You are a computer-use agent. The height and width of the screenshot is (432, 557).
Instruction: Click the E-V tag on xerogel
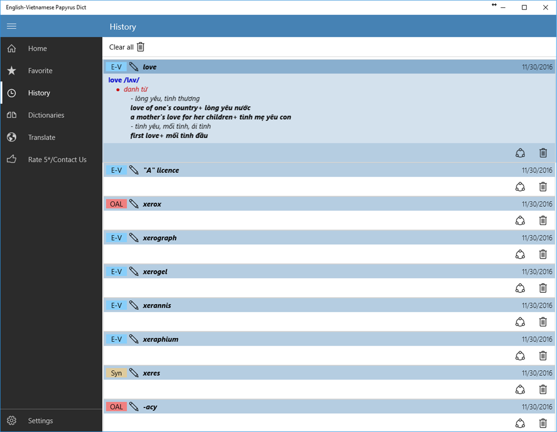click(116, 271)
